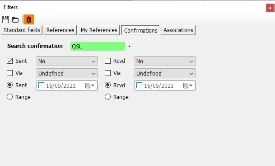The width and height of the screenshot is (275, 166).
Task: Open calendar picker for Sent date
Action: [90, 85]
